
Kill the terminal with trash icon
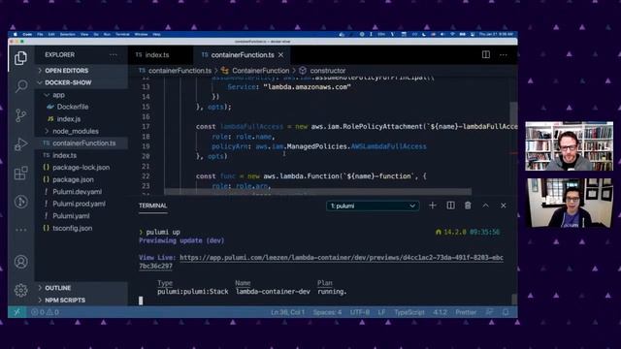468,206
